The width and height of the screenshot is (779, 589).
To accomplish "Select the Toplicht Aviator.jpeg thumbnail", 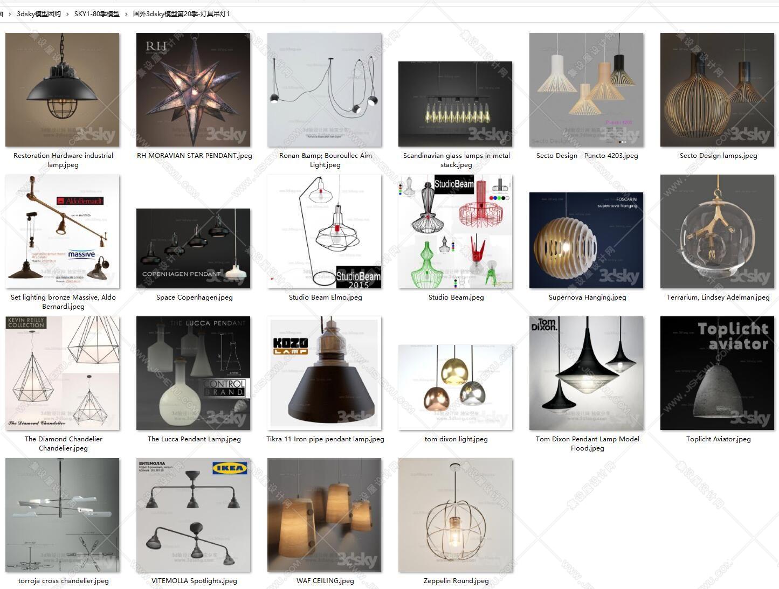I will click(718, 373).
